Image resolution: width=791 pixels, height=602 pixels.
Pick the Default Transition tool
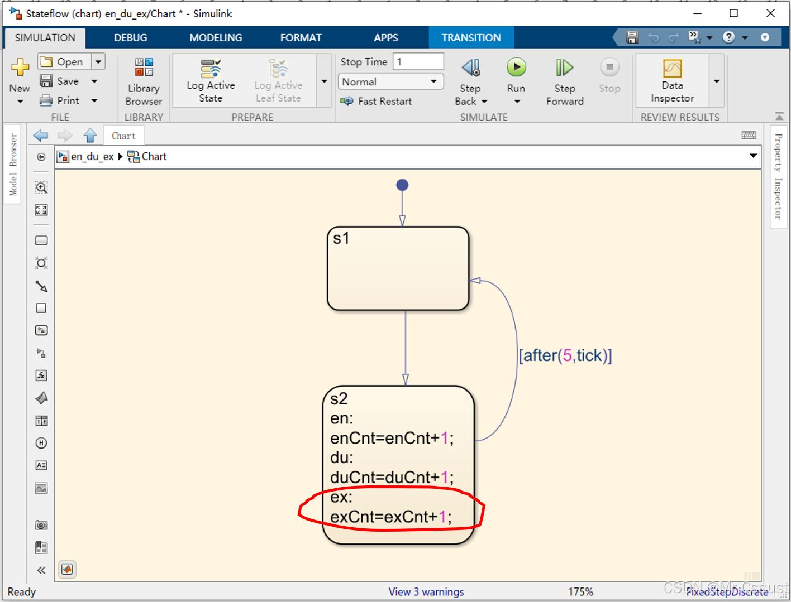coord(41,286)
